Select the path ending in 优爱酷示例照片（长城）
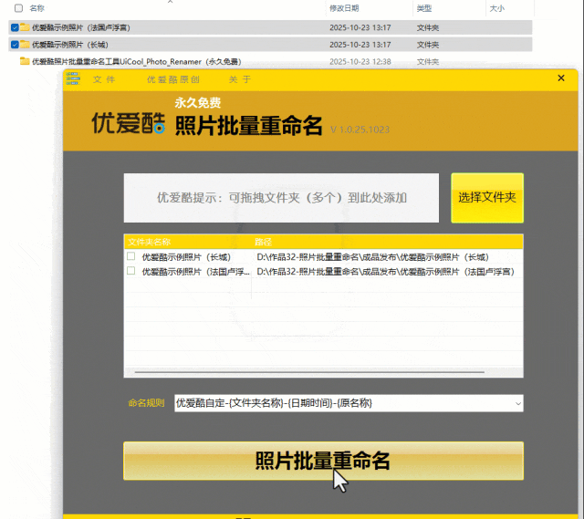 tap(373, 257)
